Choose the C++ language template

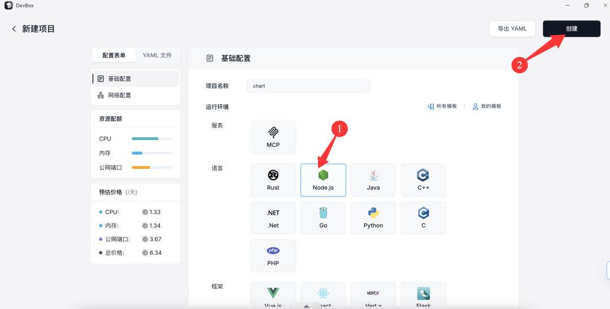click(424, 180)
